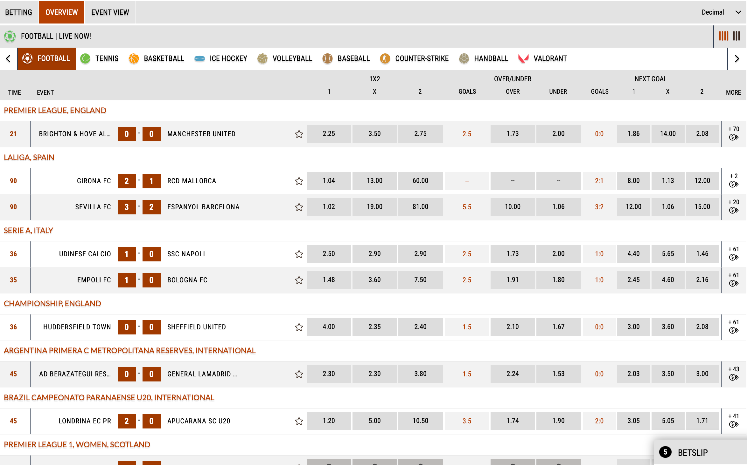Open cash-out icon in AD Berazategui row
747x465 pixels.
pos(734,377)
